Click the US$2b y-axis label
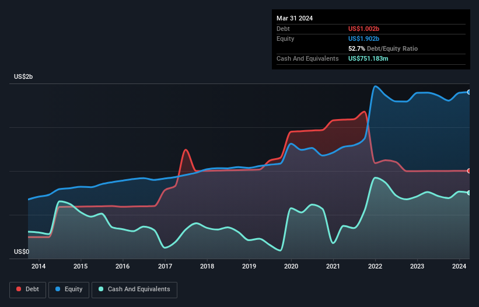The width and height of the screenshot is (479, 307). [23, 76]
